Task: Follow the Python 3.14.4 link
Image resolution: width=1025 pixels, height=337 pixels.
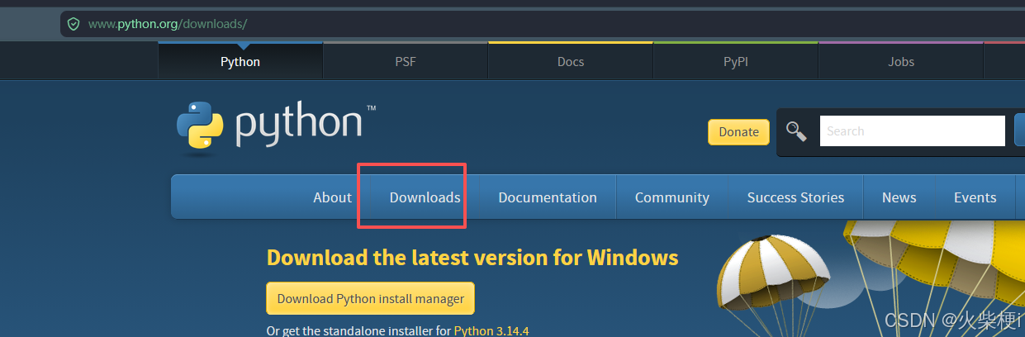Action: click(x=491, y=330)
